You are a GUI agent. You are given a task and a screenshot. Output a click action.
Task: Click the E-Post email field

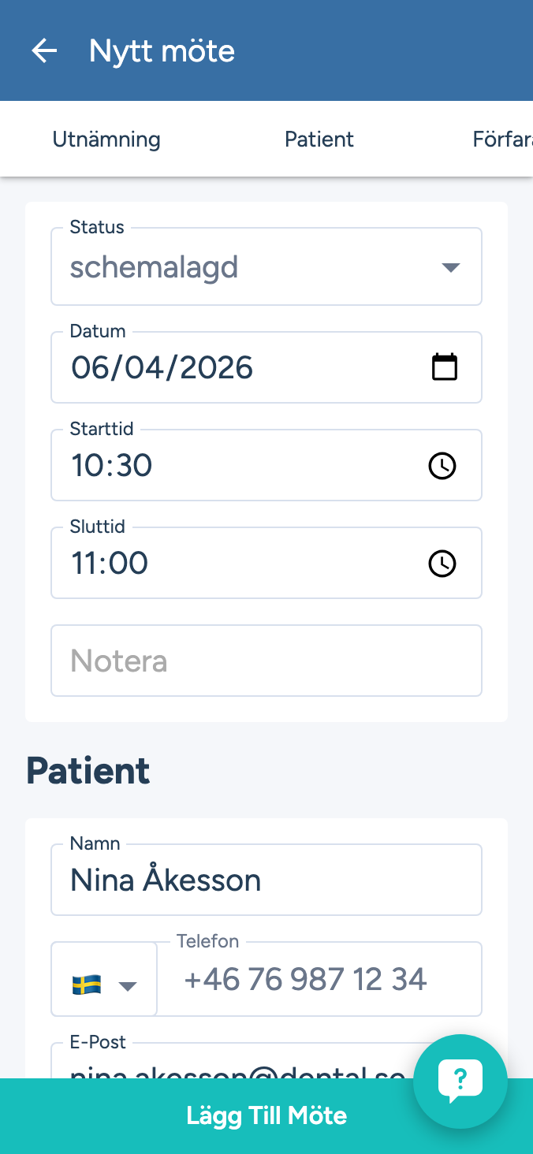coord(229,1066)
